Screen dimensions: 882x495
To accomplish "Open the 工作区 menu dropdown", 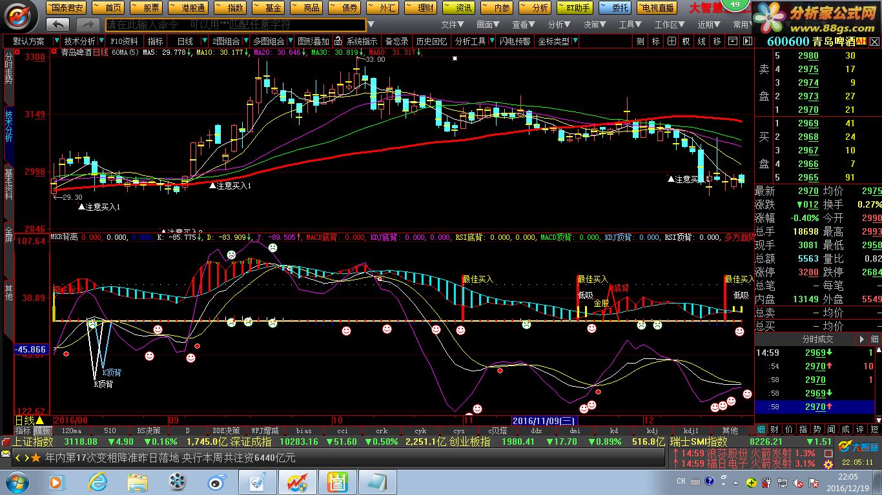I will point(670,24).
